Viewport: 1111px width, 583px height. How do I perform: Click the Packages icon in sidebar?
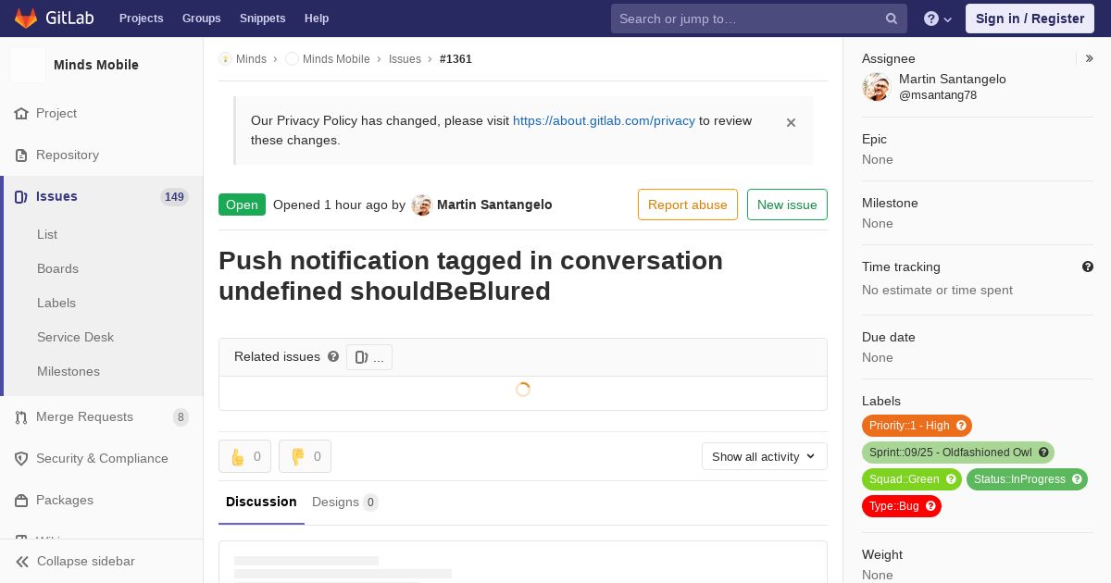pos(21,500)
